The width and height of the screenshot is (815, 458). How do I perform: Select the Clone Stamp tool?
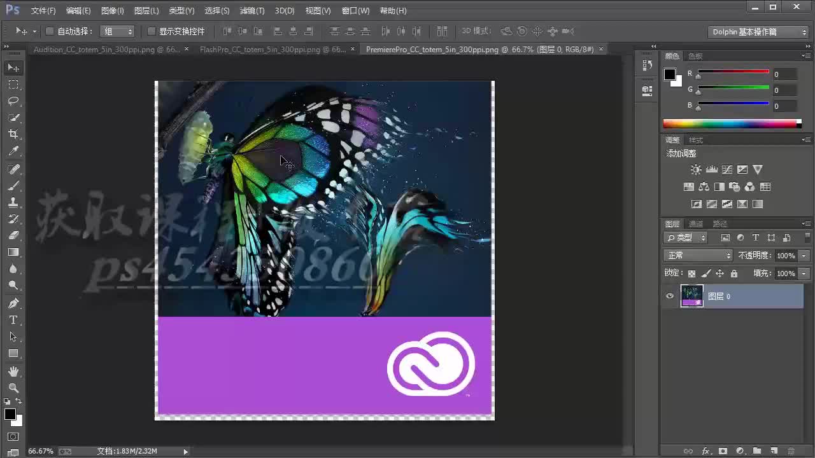[13, 204]
